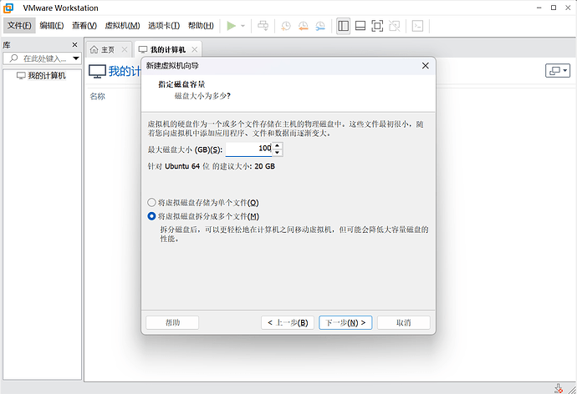Click the 名称 column header
Screen dimensions: 577x394
coord(98,96)
